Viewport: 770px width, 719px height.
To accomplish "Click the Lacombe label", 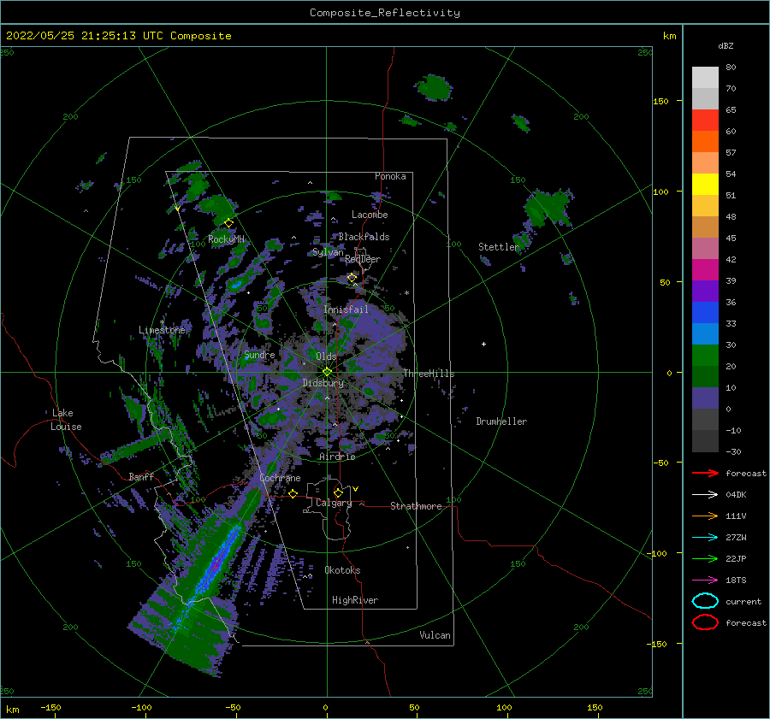I will [370, 215].
